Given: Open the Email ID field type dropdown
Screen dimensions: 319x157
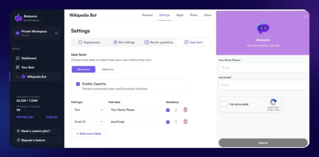Looking at the screenshot, I should [88, 122].
